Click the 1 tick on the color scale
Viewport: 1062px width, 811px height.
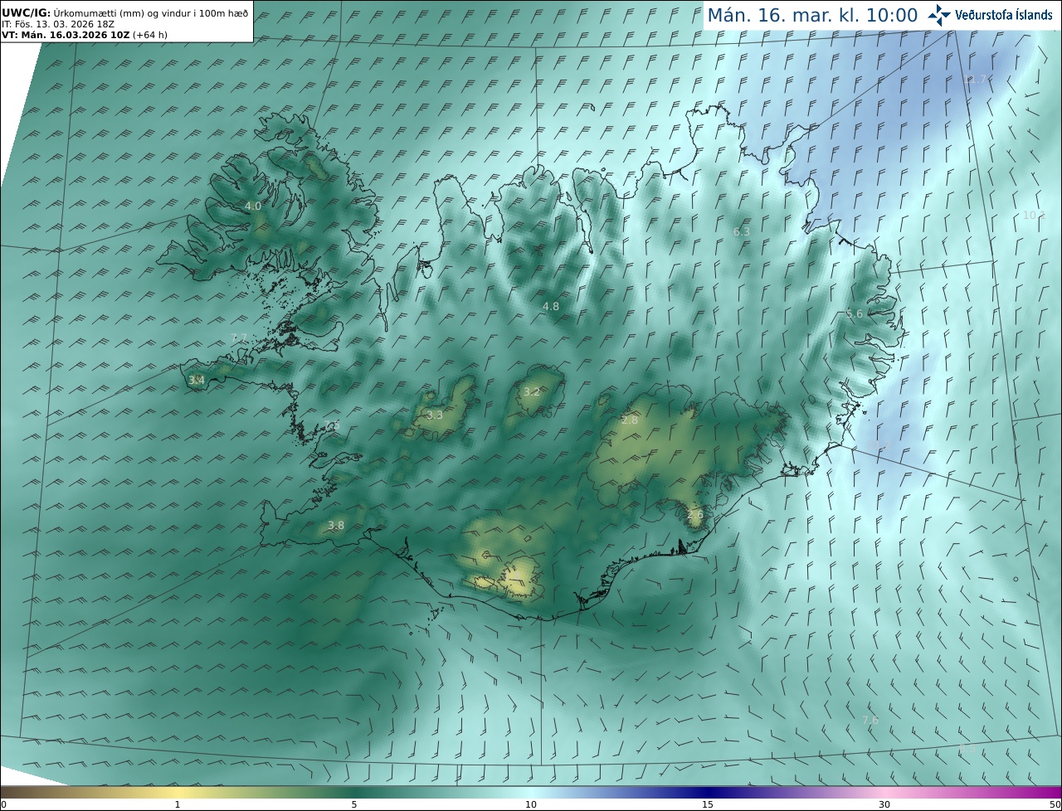(178, 804)
